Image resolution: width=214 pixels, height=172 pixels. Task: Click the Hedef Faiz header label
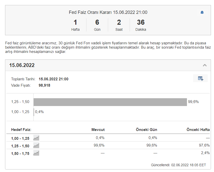click(x=21, y=129)
